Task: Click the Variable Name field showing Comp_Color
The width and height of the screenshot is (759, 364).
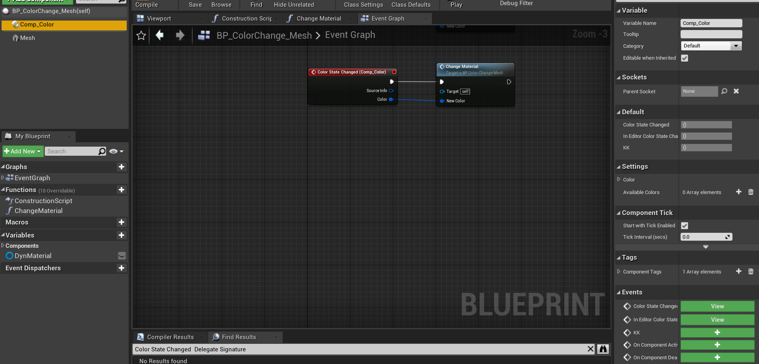Action: [711, 23]
